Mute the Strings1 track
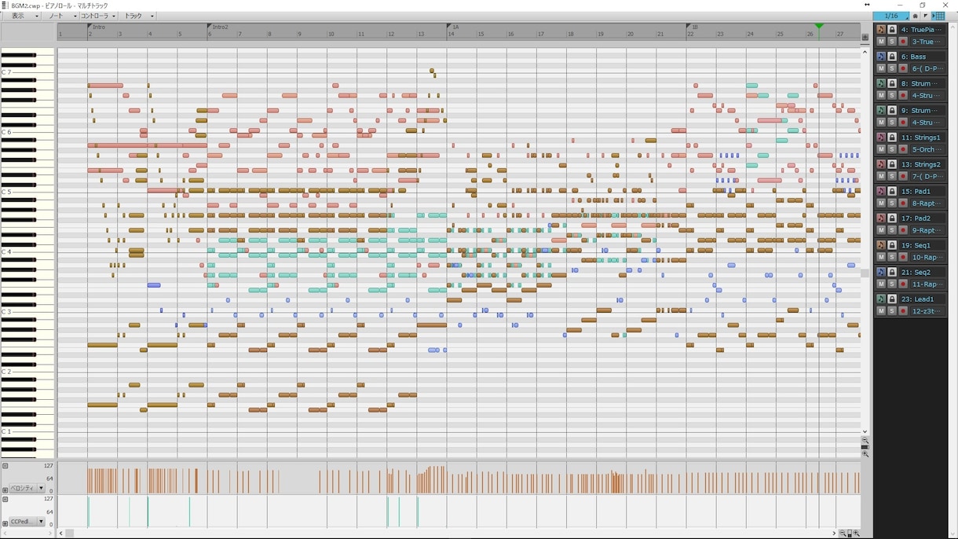The height and width of the screenshot is (539, 958). click(x=881, y=149)
